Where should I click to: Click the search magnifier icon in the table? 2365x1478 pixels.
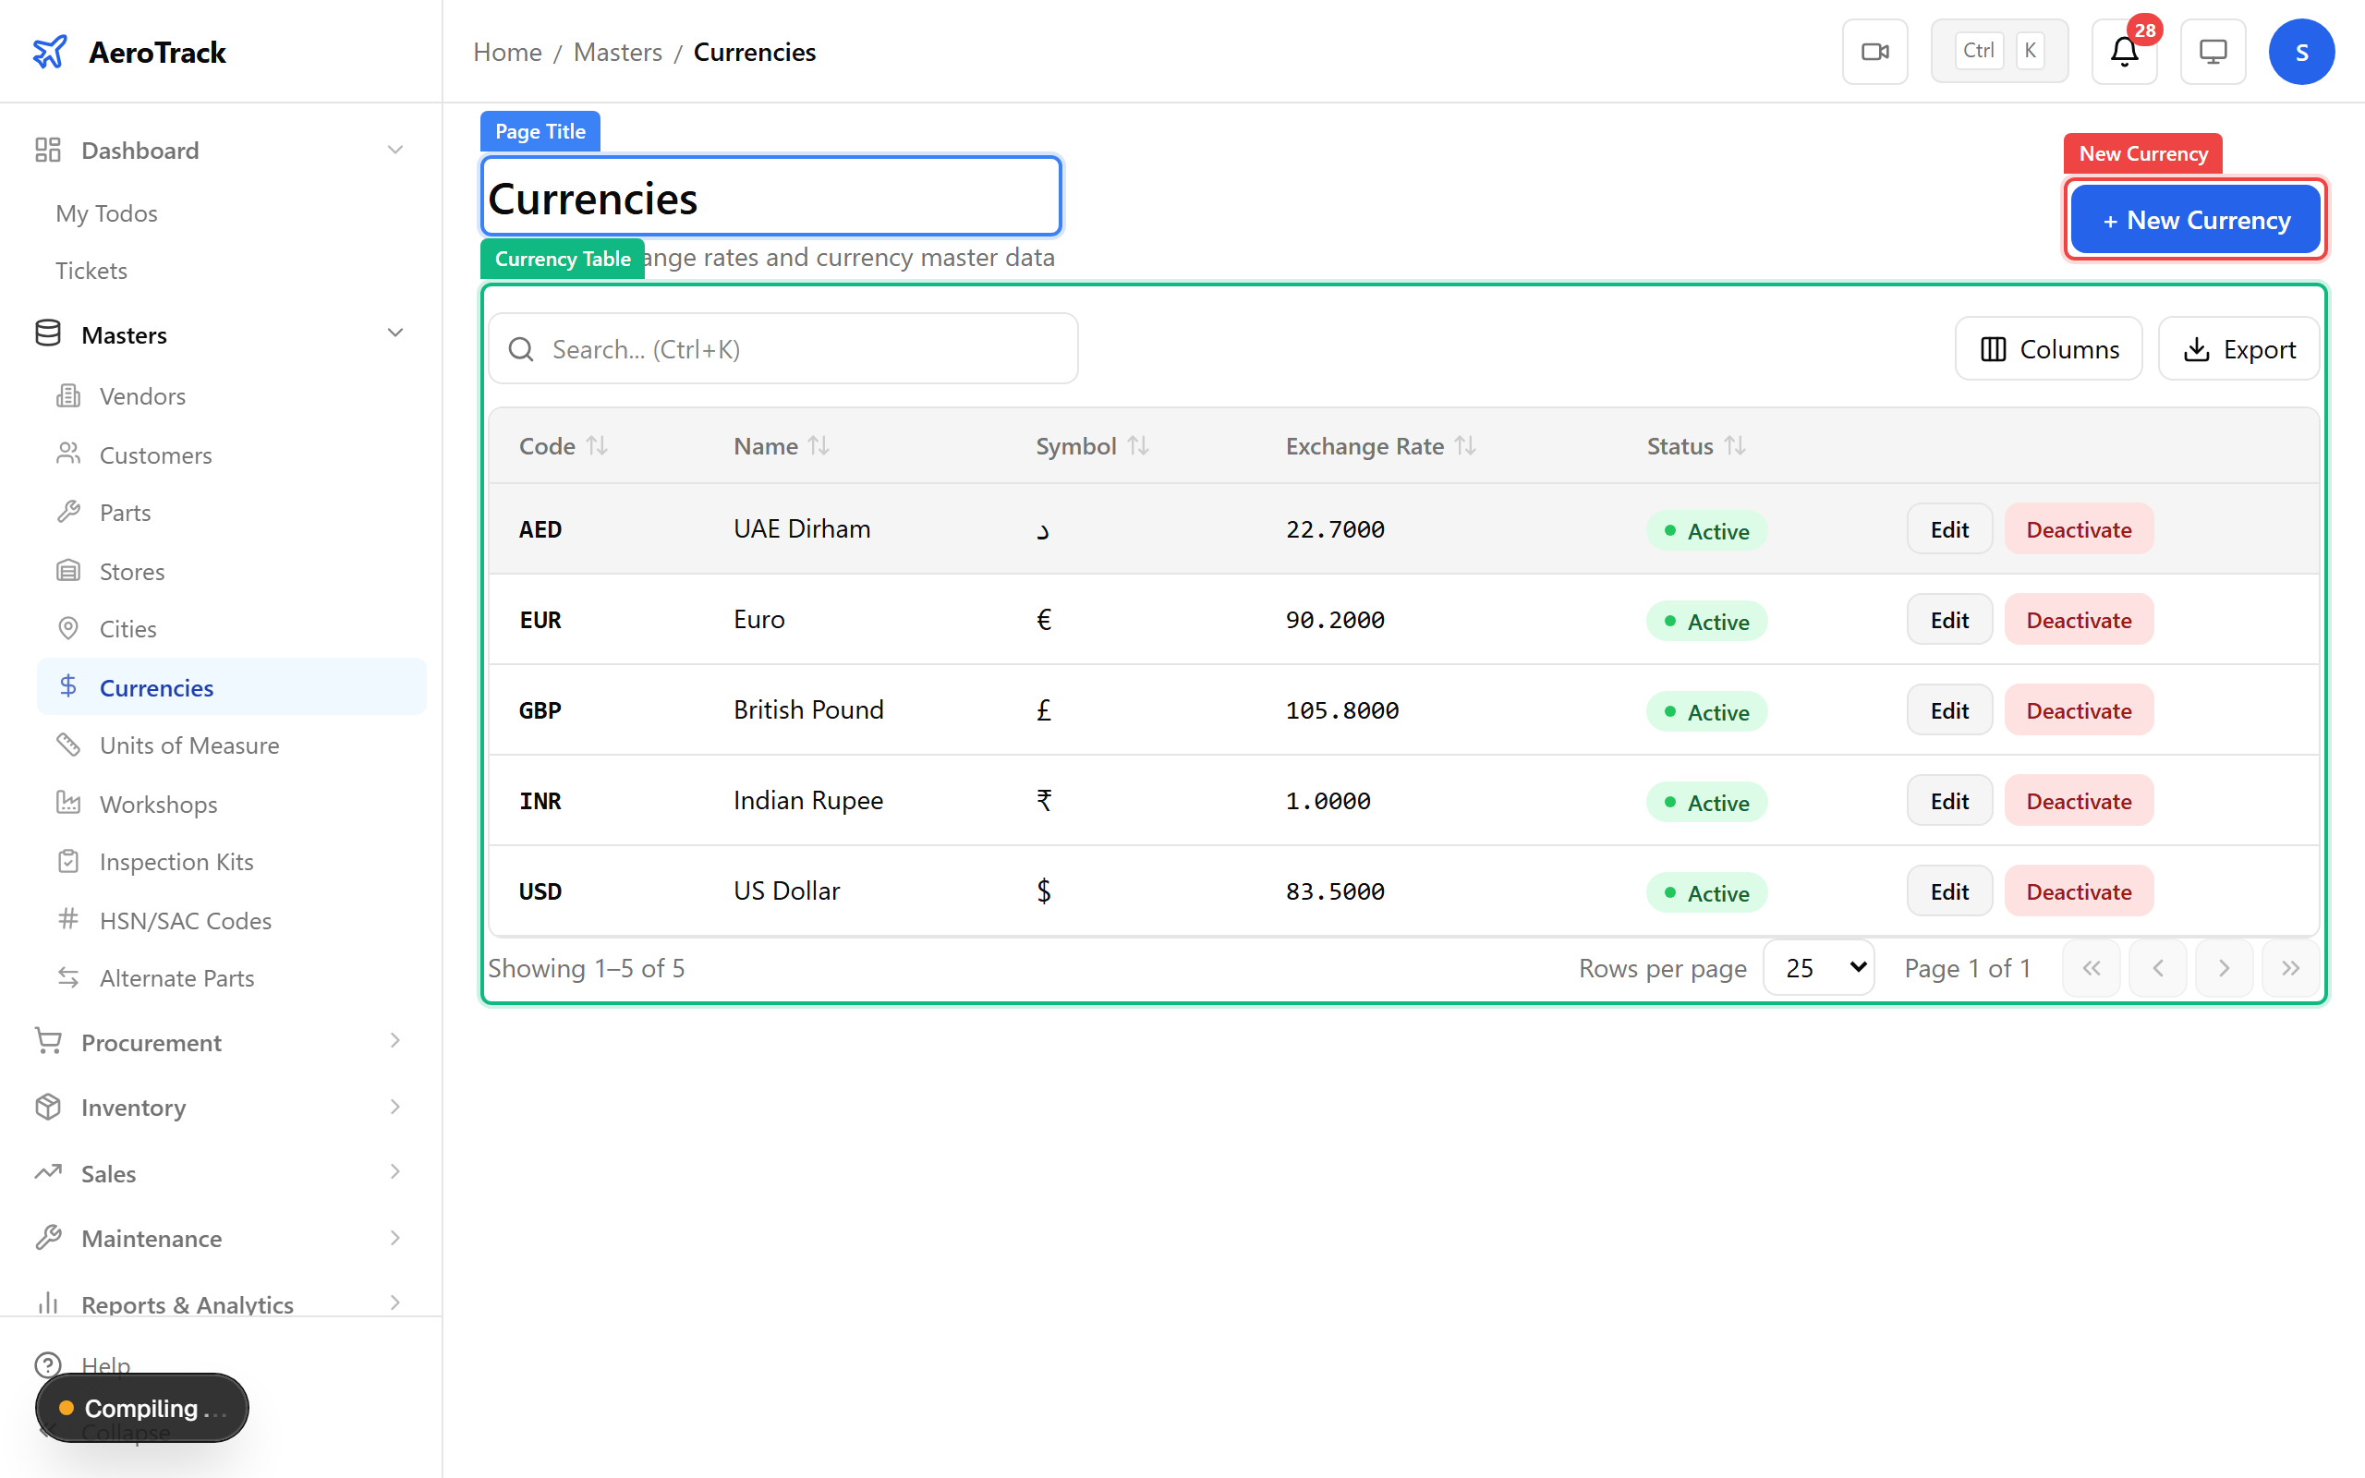coord(521,348)
